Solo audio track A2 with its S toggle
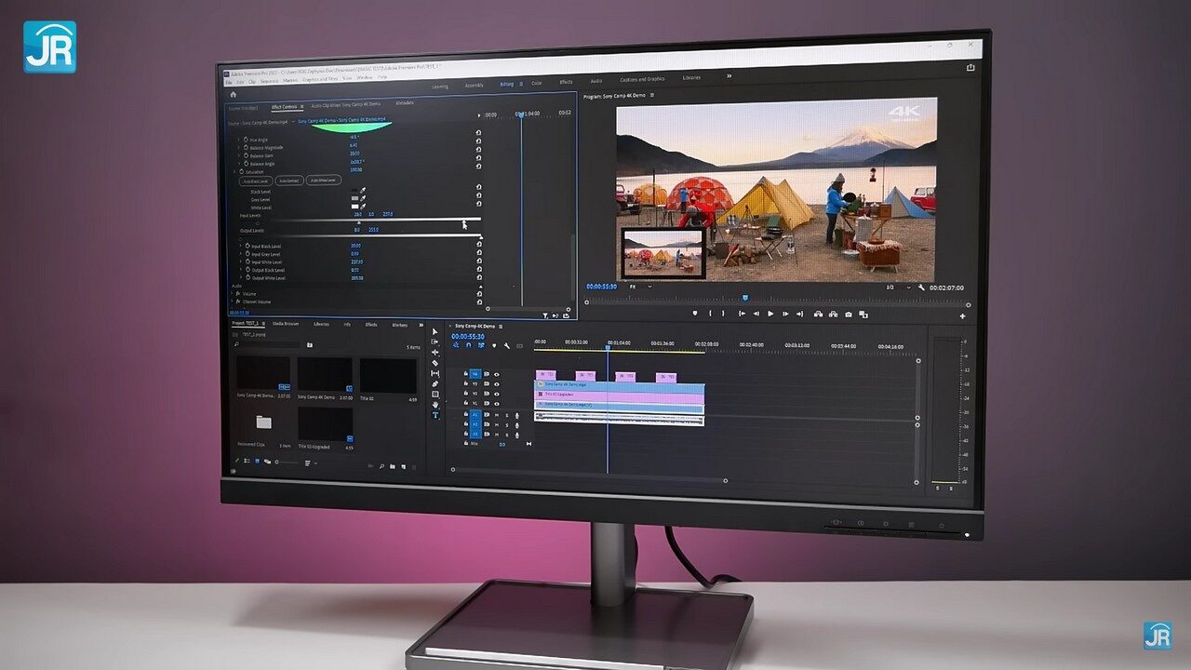 [507, 425]
